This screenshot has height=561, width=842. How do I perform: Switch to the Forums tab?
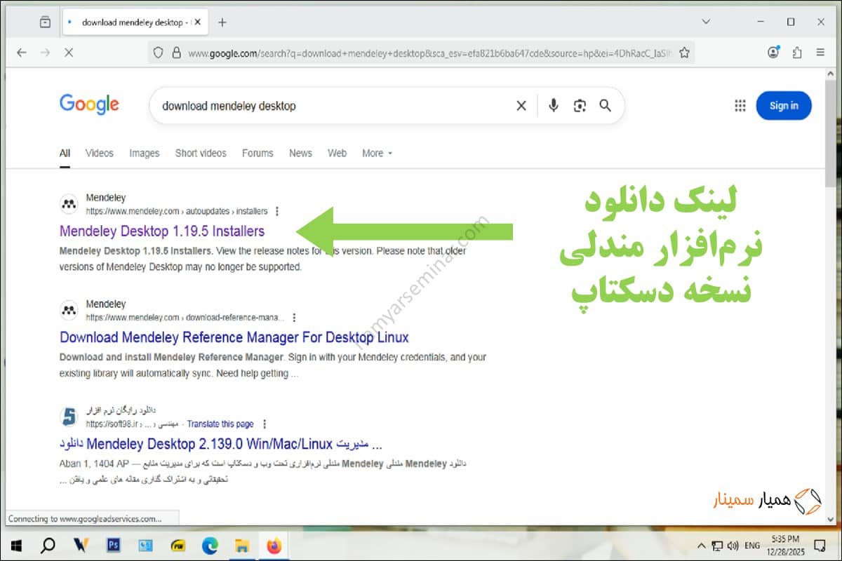click(258, 153)
